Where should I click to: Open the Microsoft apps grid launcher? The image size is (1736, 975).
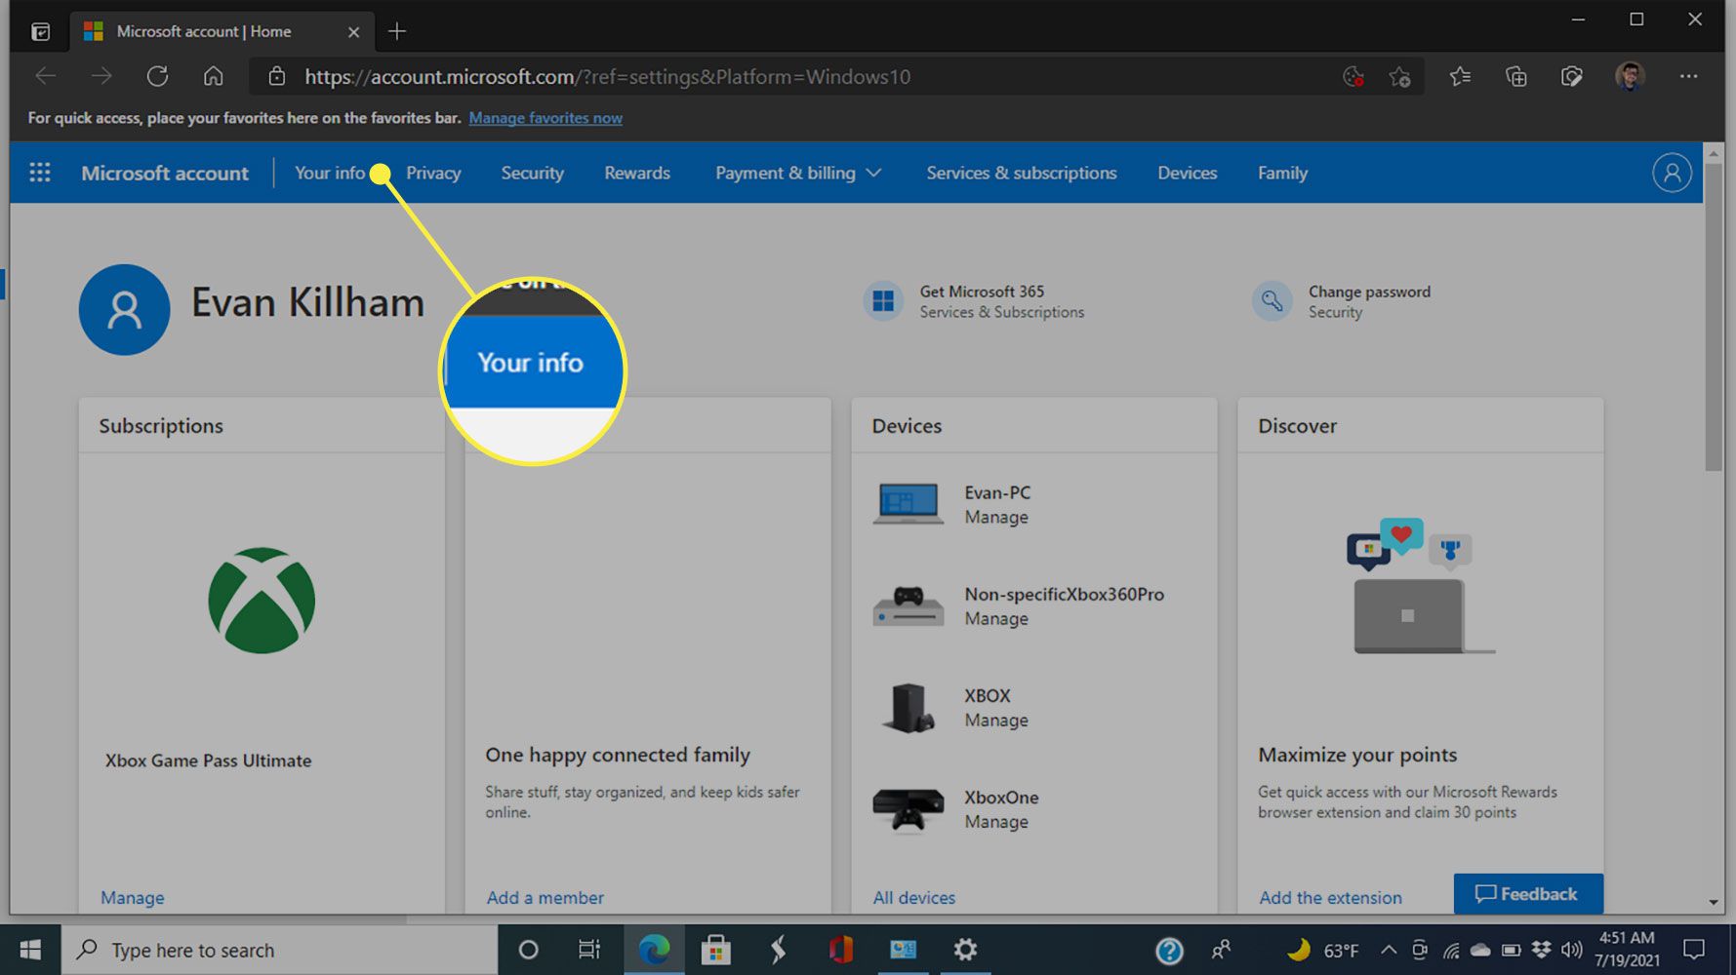pyautogui.click(x=40, y=173)
